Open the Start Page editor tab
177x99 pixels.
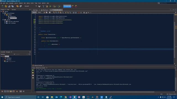click(x=35, y=10)
